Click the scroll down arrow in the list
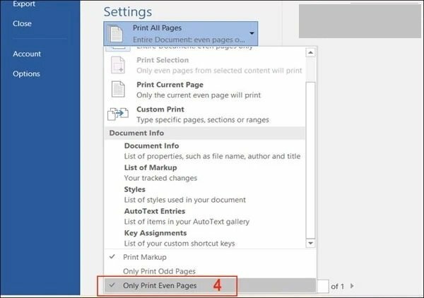Screen dimensions: 424x298 (x=310, y=242)
